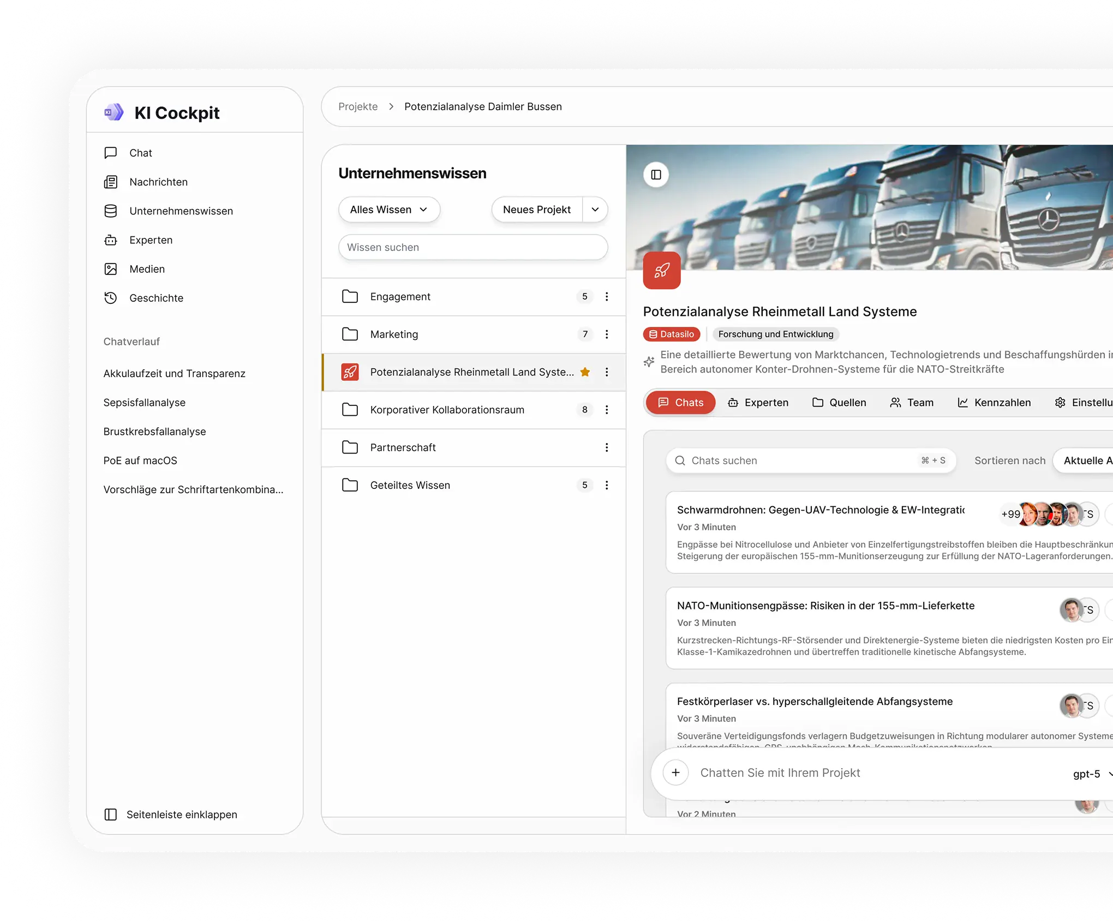This screenshot has height=921, width=1113.
Task: Switch to the Experten tab
Action: point(758,402)
